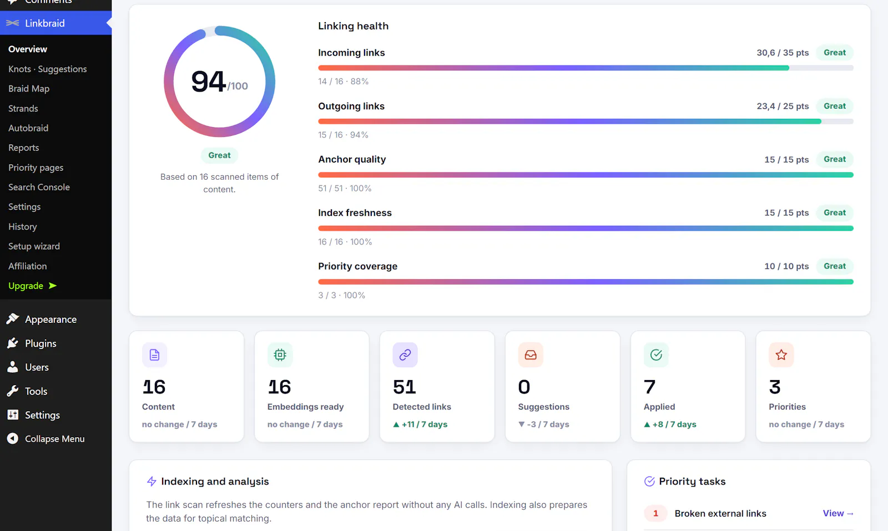This screenshot has width=888, height=531.
Task: Click the Collapse Menu arrow icon
Action: click(12, 438)
